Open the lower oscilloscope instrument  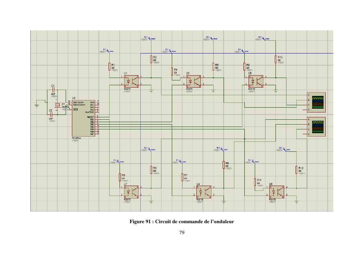pyautogui.click(x=316, y=127)
